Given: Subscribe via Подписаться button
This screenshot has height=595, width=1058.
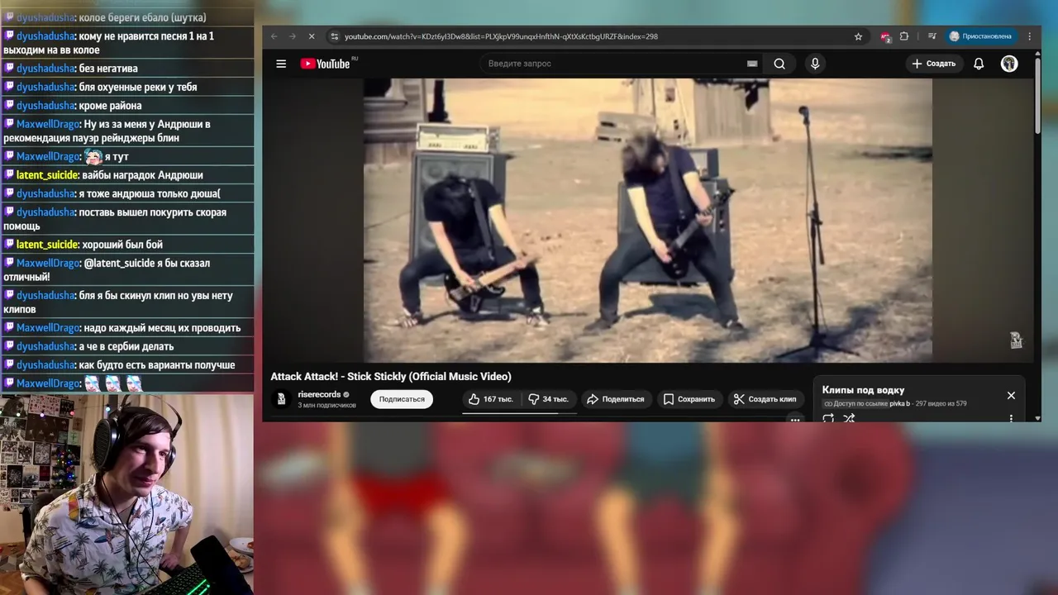Looking at the screenshot, I should click(x=402, y=399).
